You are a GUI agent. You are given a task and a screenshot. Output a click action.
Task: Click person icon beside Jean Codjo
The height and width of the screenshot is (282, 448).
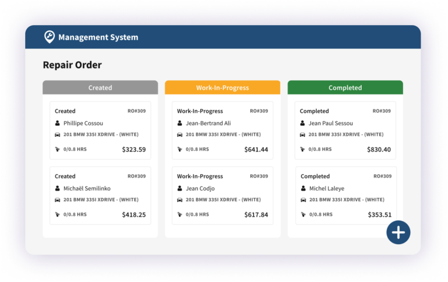click(180, 188)
